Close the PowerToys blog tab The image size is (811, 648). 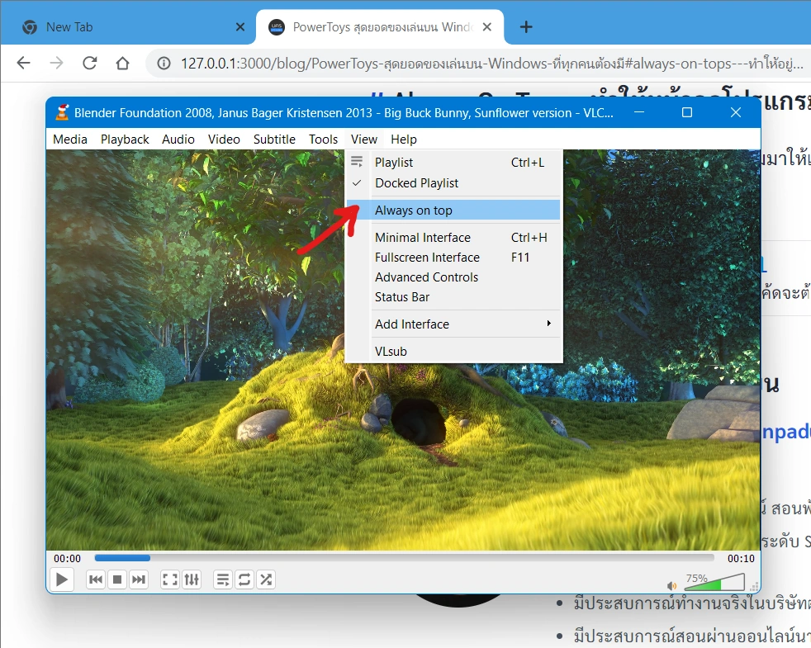coord(486,27)
